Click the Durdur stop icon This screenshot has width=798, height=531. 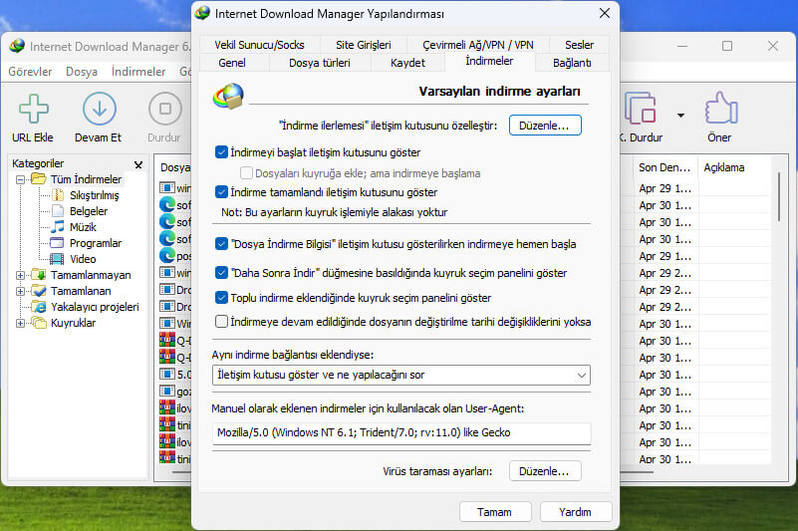(165, 109)
